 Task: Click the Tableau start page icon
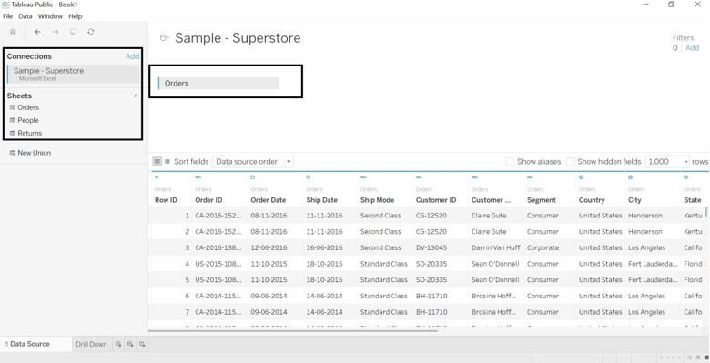point(13,32)
